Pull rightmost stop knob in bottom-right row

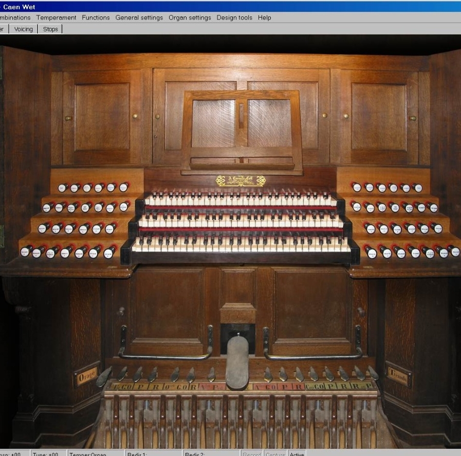tap(454, 251)
